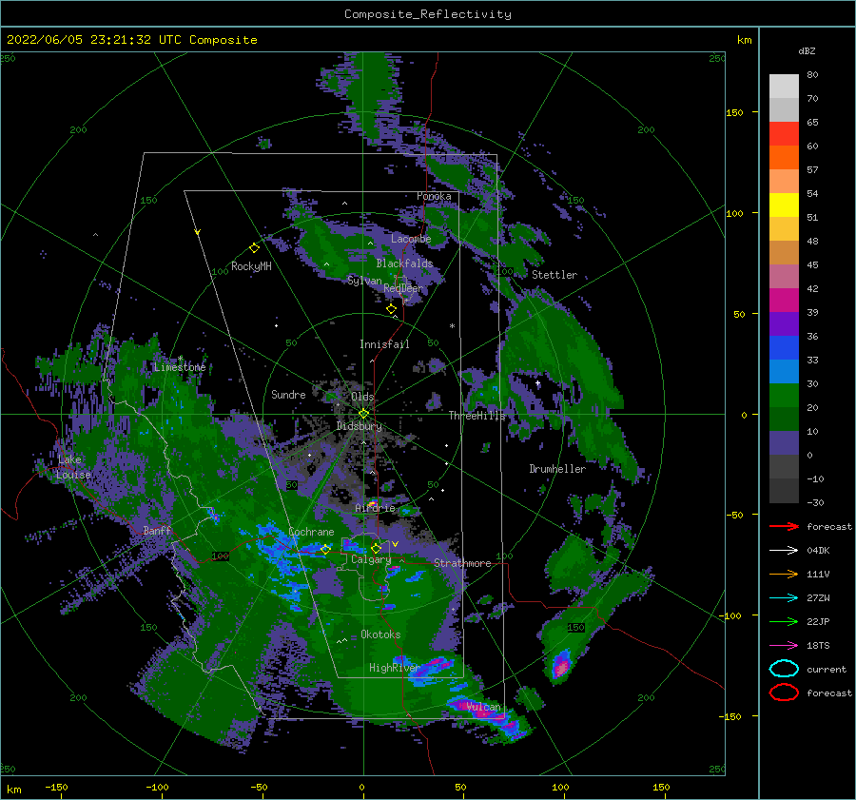The width and height of the screenshot is (856, 800).
Task: Click yellow diamond marker above Calgary label
Action: click(x=376, y=548)
